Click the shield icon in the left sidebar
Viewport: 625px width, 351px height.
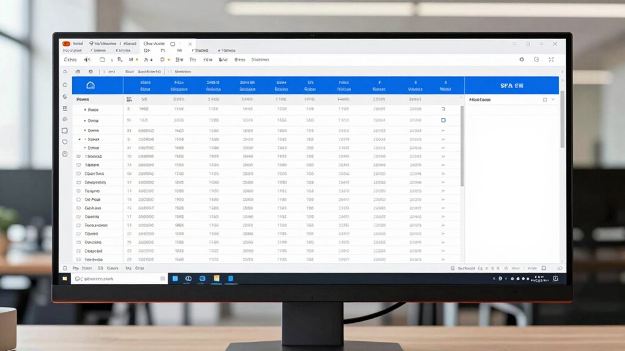[x=65, y=142]
